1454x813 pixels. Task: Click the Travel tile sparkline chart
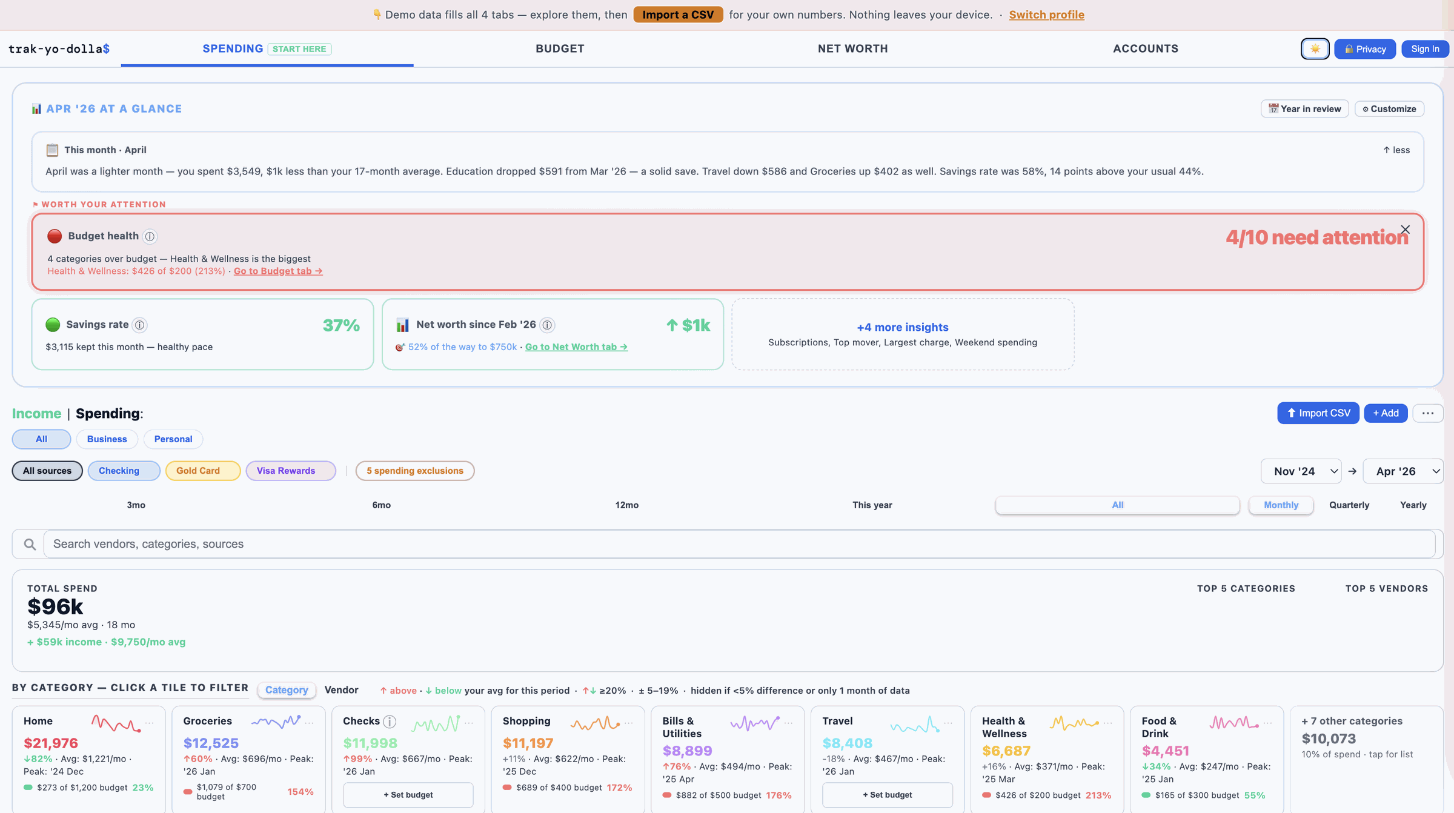pos(915,724)
